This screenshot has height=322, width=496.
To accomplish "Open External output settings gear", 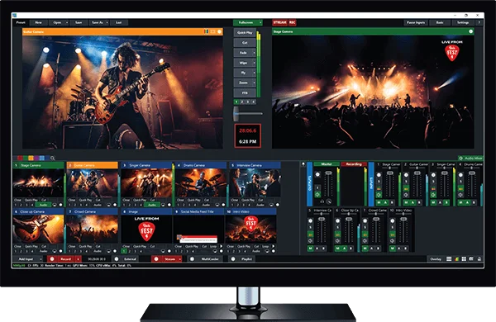I will pos(117,258).
